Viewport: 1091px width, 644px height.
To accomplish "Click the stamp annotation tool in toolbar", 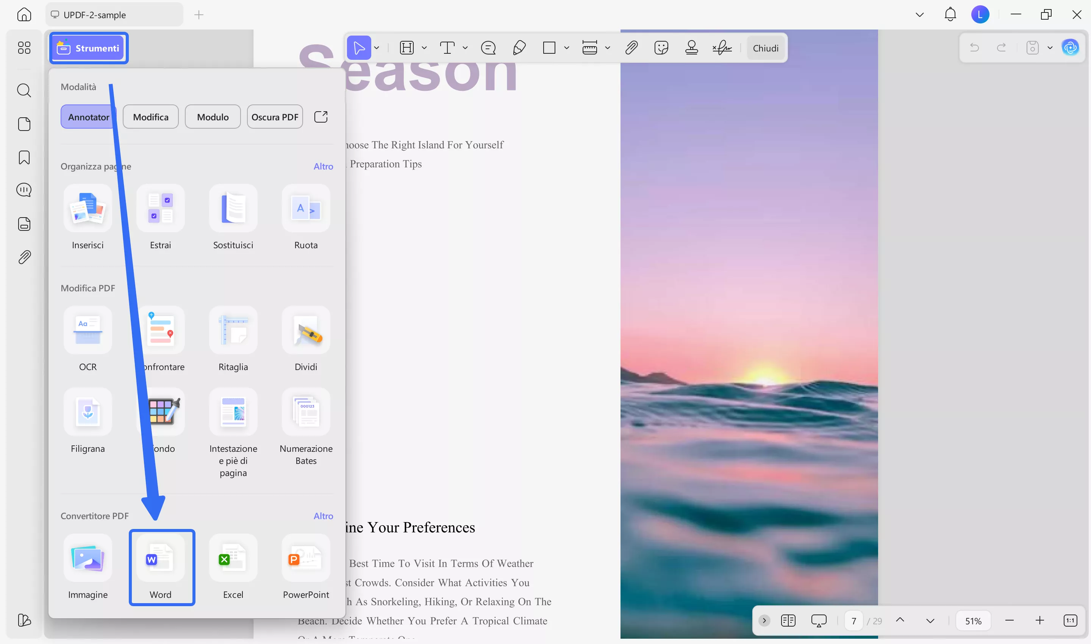I will (691, 48).
